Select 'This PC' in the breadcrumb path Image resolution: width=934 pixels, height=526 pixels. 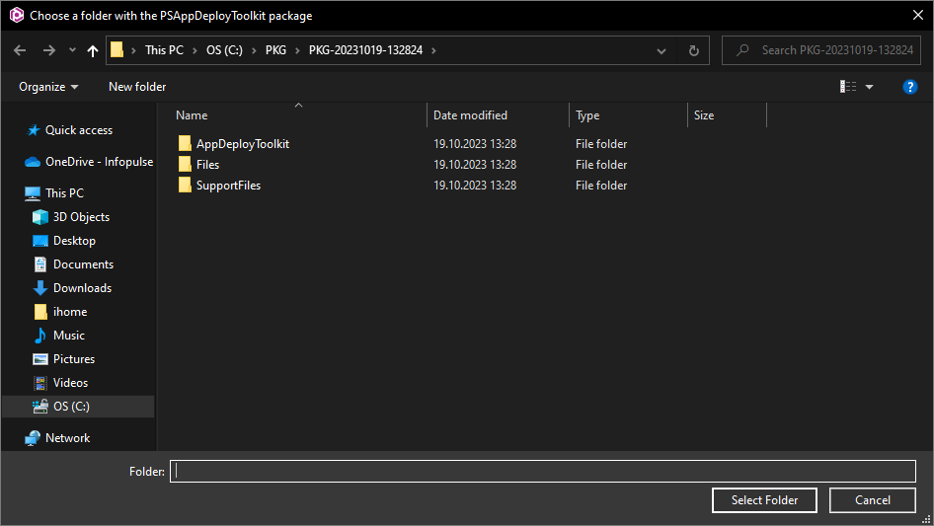point(165,50)
